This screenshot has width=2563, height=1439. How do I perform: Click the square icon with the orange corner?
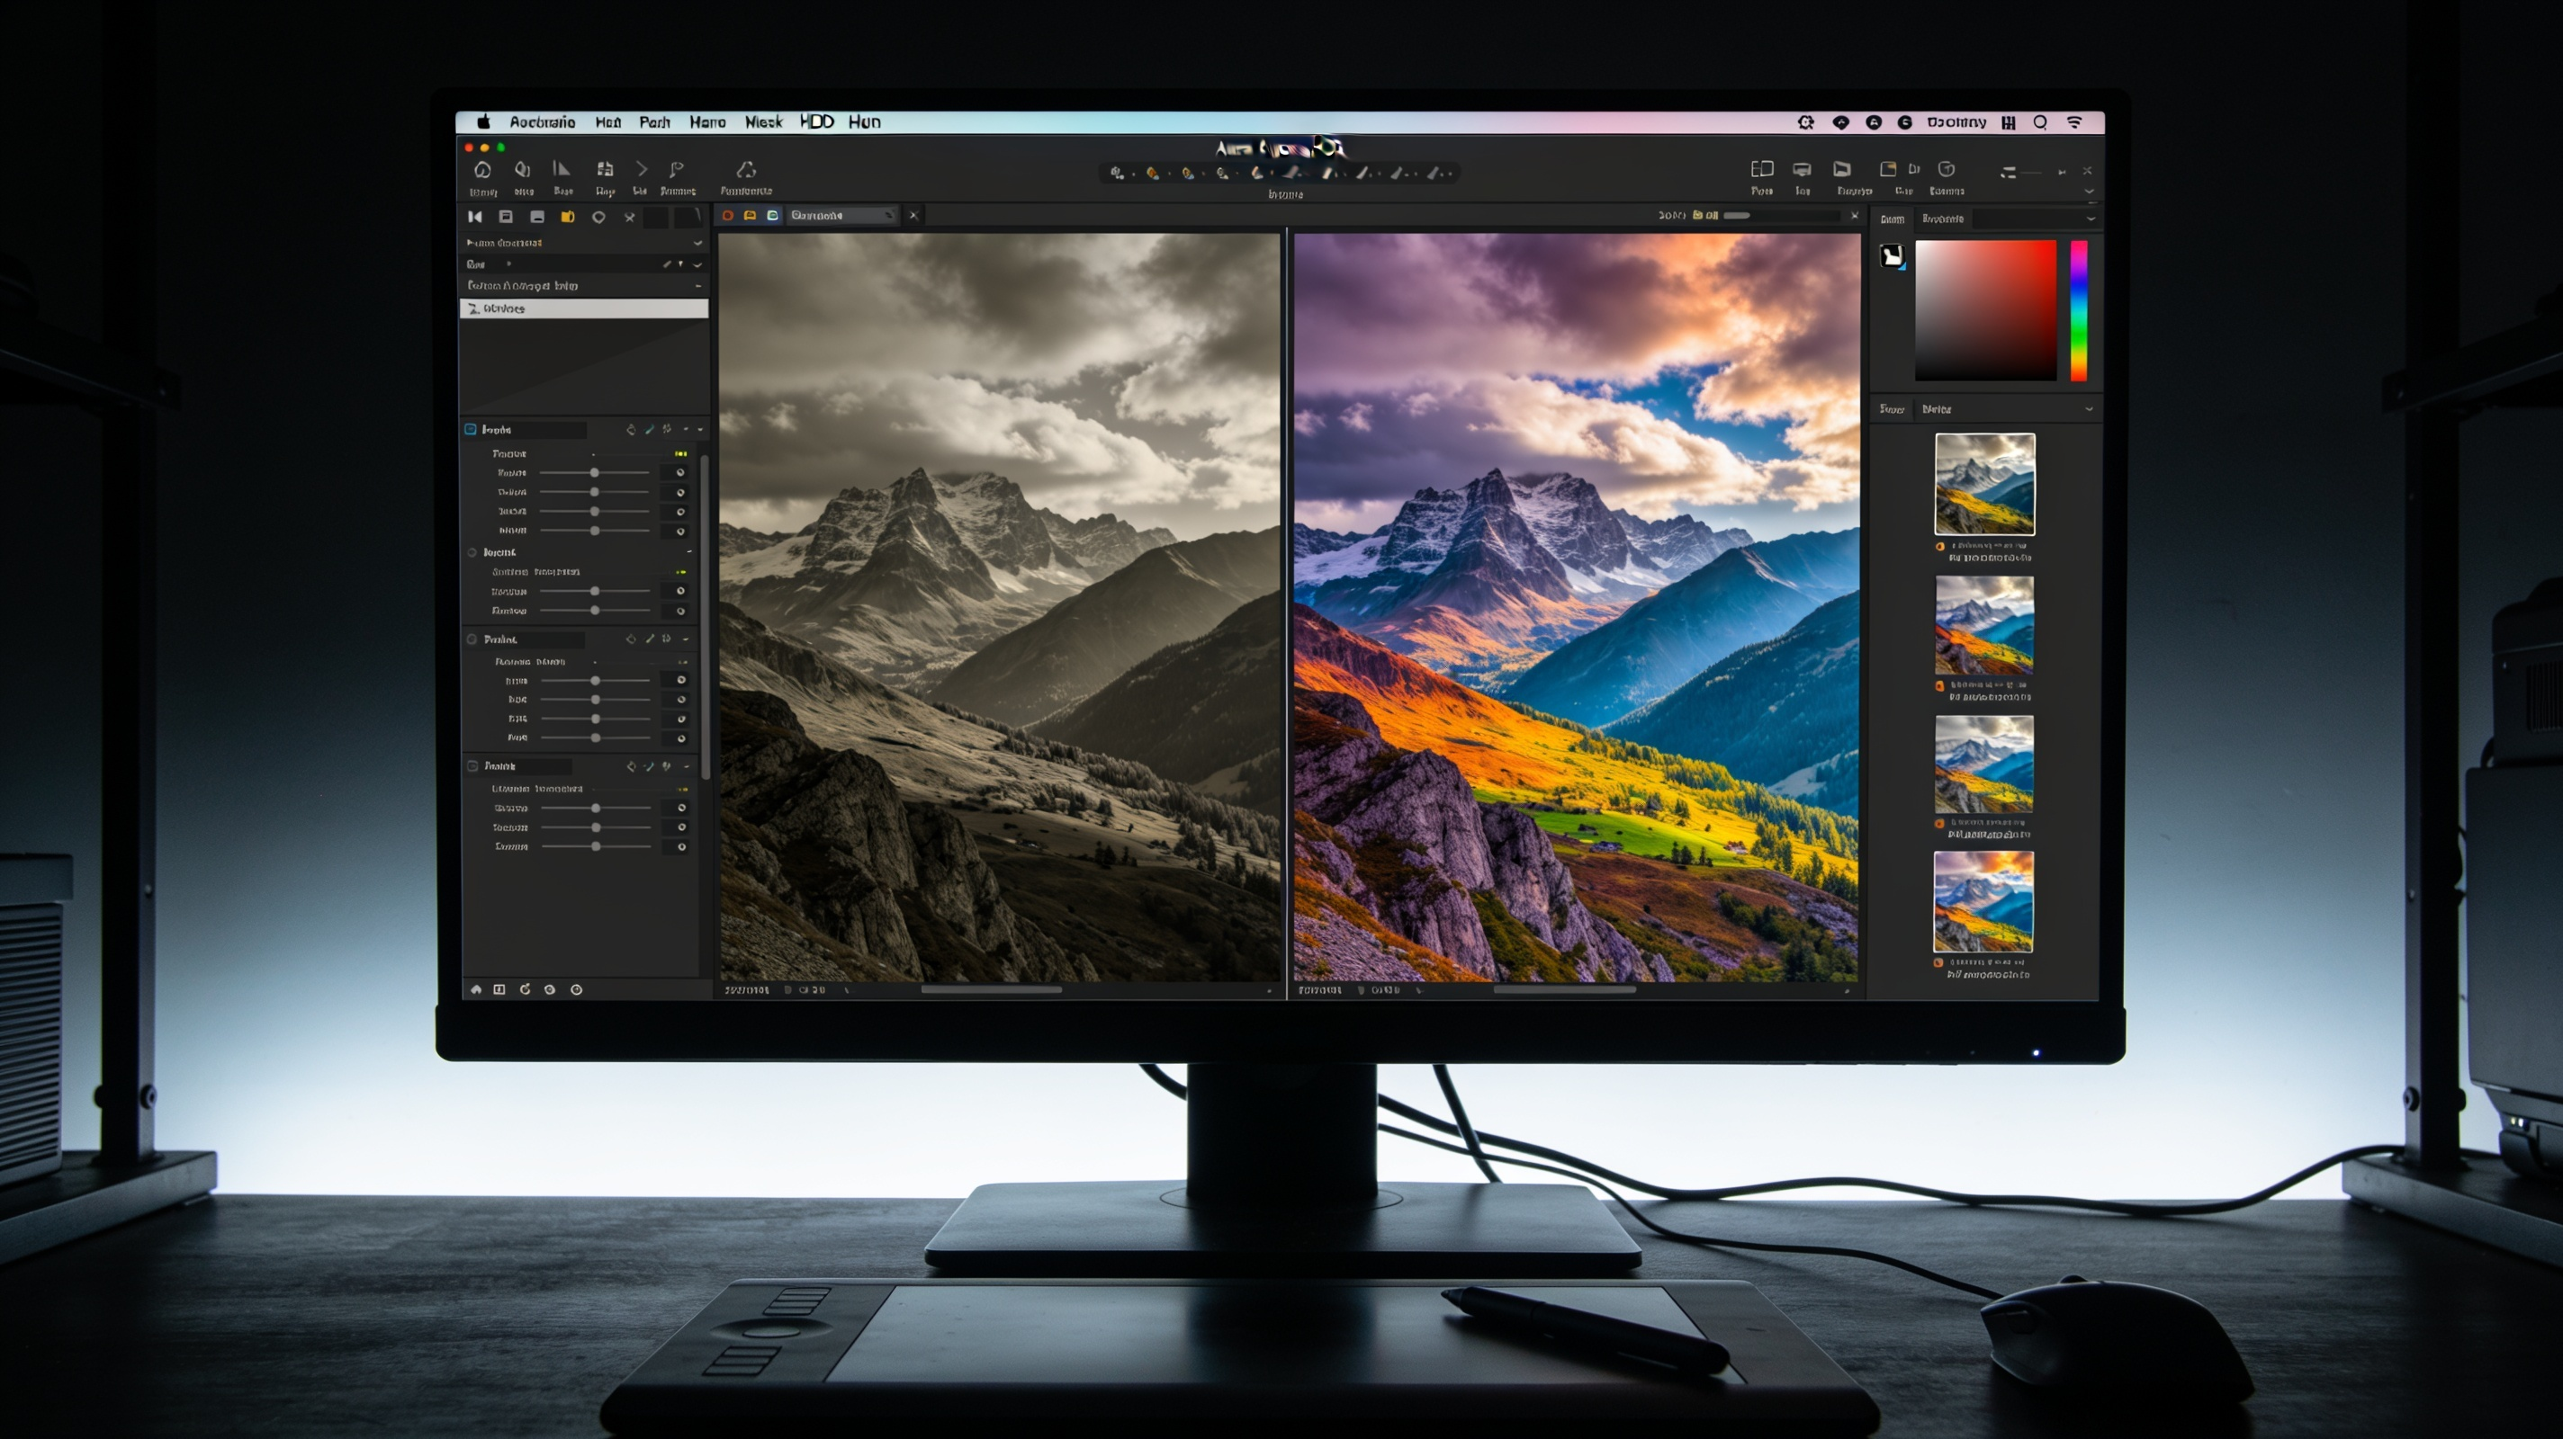pyautogui.click(x=1887, y=169)
